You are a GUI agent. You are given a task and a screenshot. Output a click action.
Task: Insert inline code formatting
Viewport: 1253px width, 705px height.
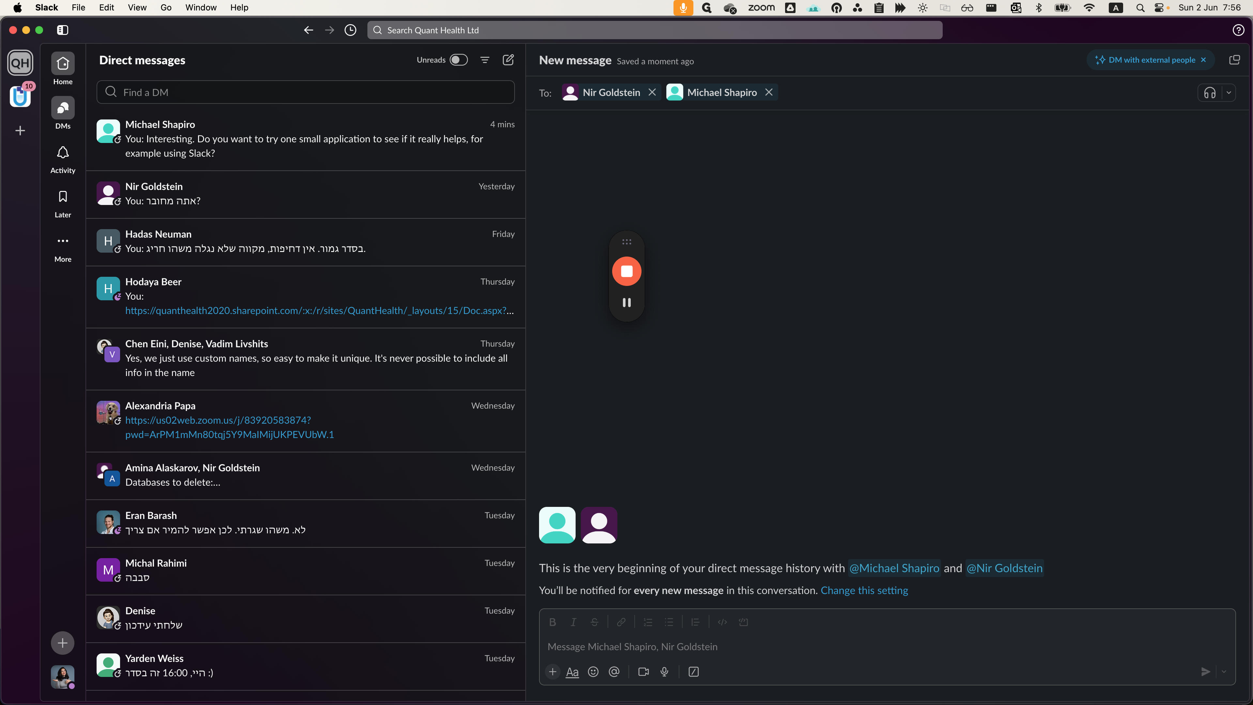[x=722, y=622]
